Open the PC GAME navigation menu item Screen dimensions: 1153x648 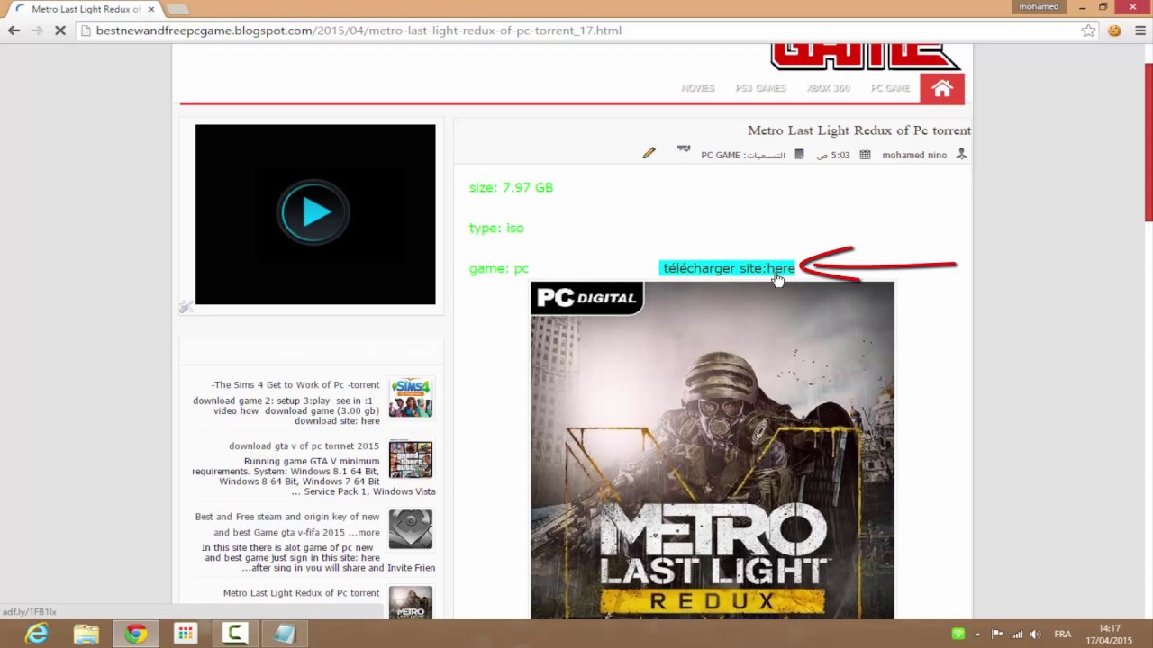coord(890,88)
